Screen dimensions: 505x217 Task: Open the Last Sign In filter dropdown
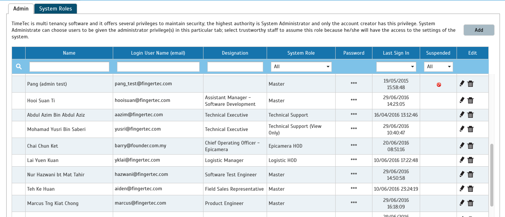(396, 67)
